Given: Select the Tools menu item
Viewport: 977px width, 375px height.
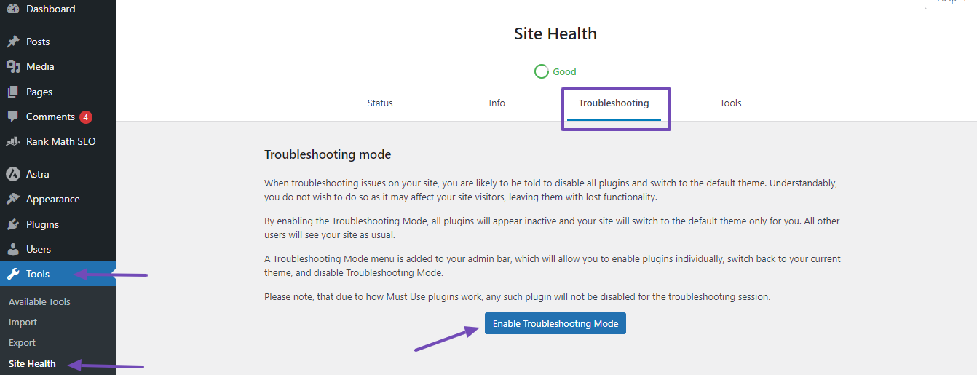Looking at the screenshot, I should click(58, 274).
